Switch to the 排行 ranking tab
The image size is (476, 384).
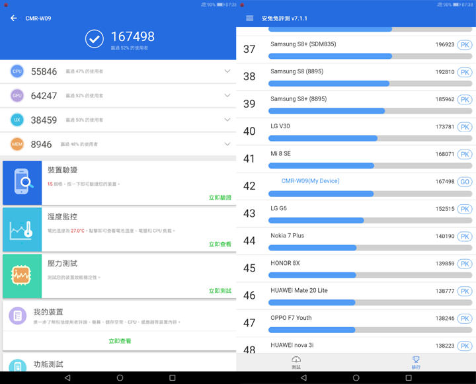415,362
